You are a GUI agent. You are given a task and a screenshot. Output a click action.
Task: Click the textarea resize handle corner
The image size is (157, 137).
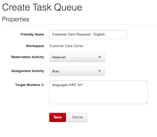pos(147,103)
